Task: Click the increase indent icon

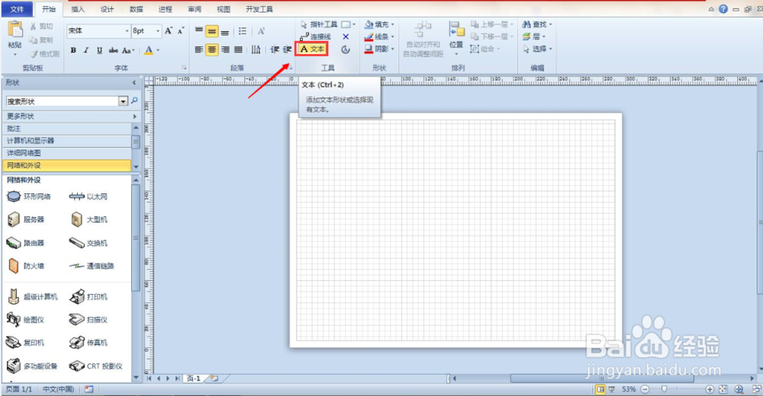Action: point(287,49)
